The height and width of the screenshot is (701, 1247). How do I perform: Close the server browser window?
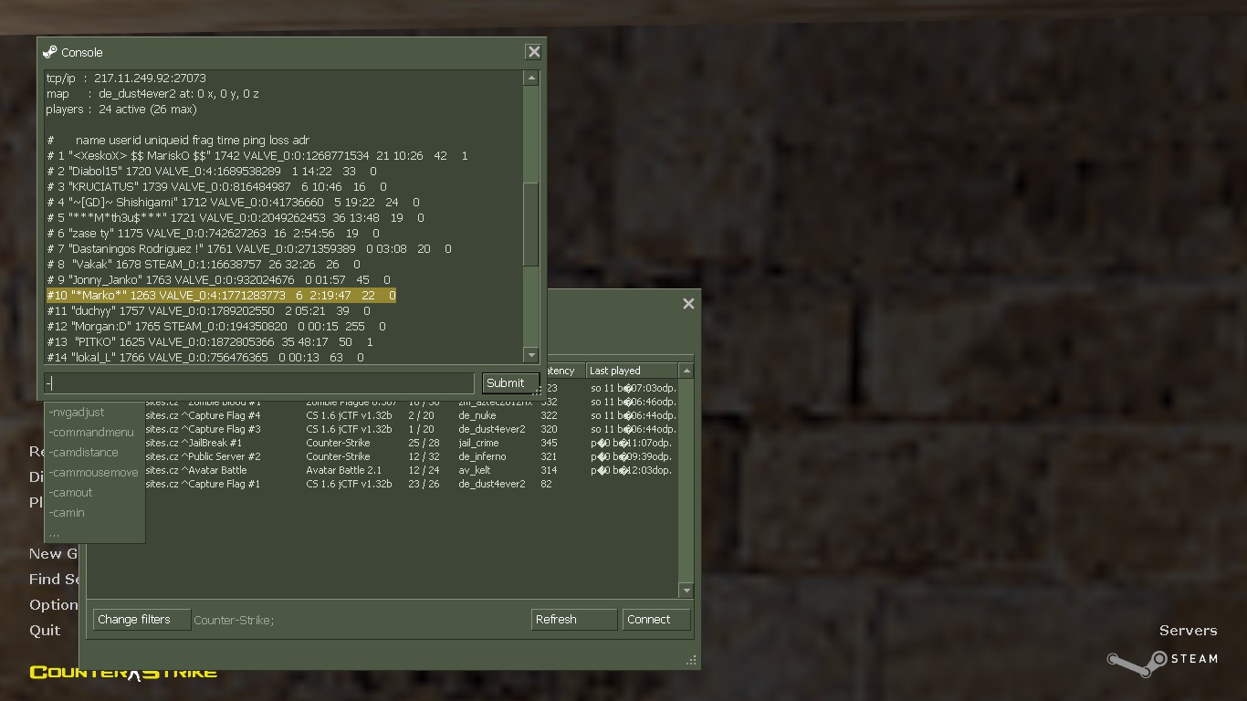[688, 304]
